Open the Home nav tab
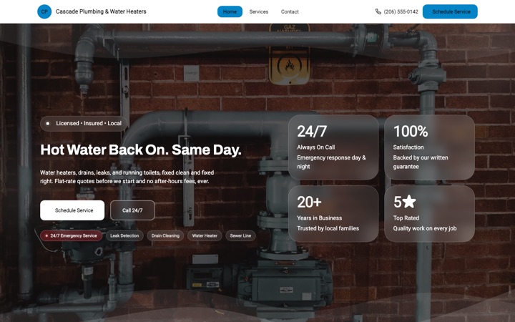 pyautogui.click(x=230, y=11)
